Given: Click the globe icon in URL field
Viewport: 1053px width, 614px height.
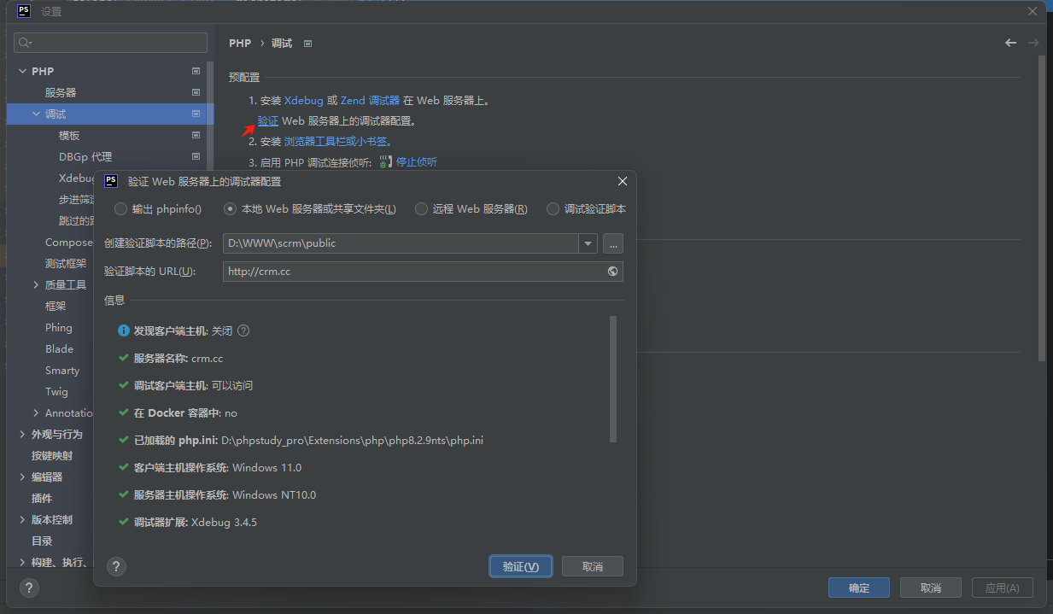Looking at the screenshot, I should point(612,272).
